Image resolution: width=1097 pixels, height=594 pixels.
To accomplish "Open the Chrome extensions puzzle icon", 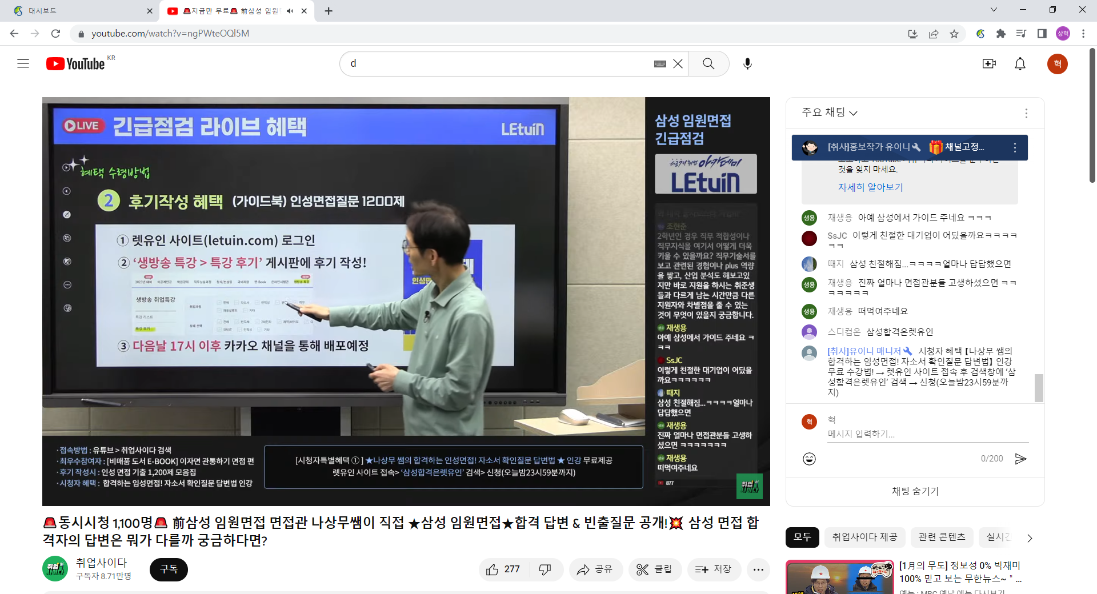I will pos(1000,34).
